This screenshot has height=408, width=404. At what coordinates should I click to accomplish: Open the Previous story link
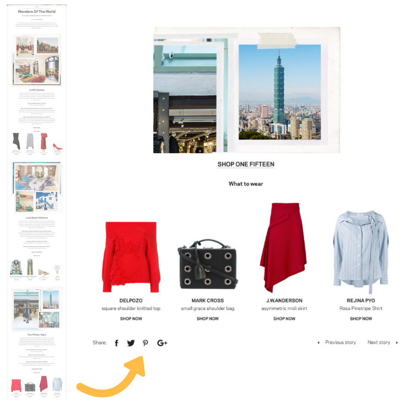[341, 342]
